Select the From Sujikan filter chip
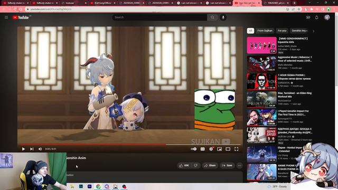Viewport: 338px width, 190px height. pyautogui.click(x=265, y=31)
